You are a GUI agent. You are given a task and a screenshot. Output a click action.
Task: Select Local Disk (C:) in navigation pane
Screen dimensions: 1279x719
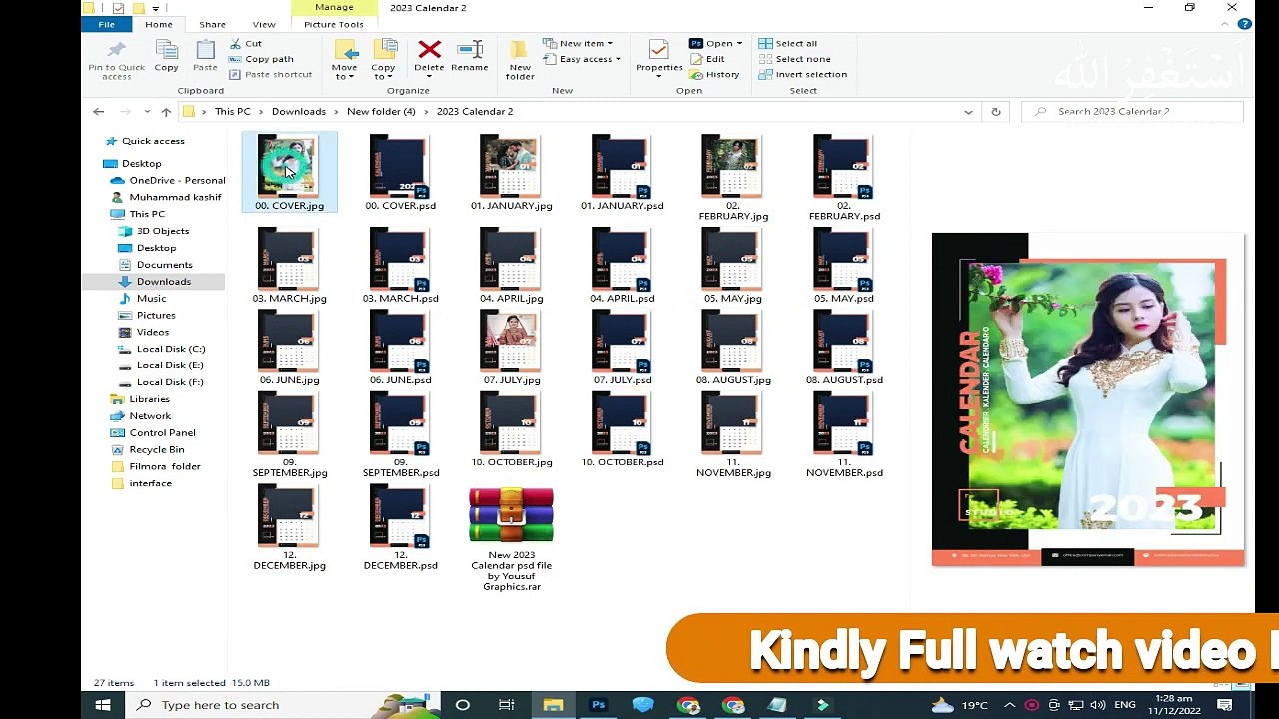point(161,349)
